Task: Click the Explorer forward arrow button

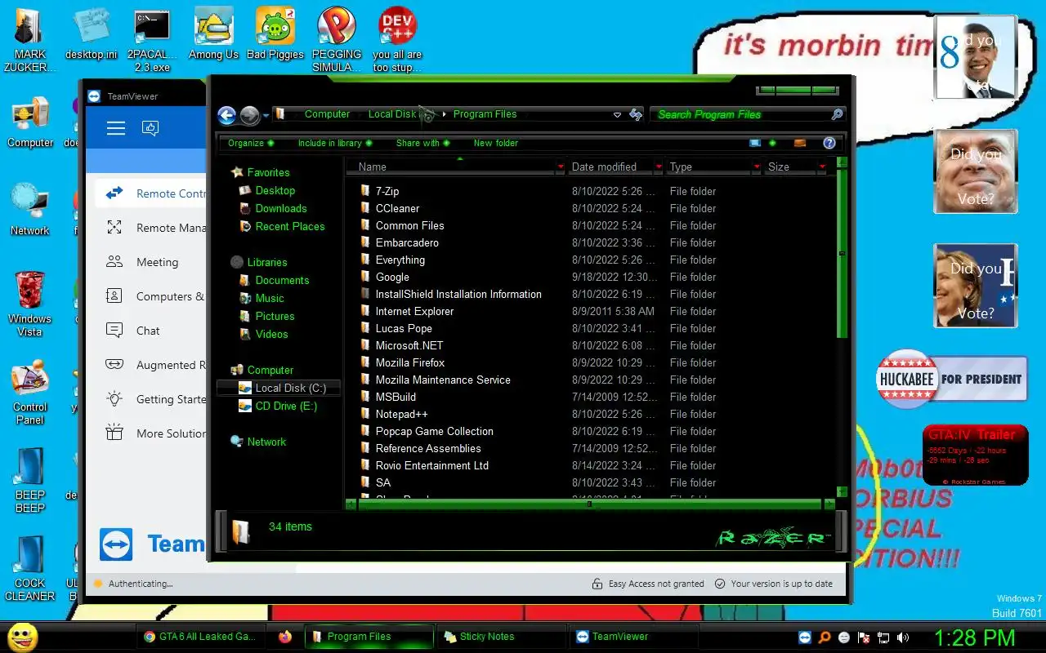Action: point(250,115)
